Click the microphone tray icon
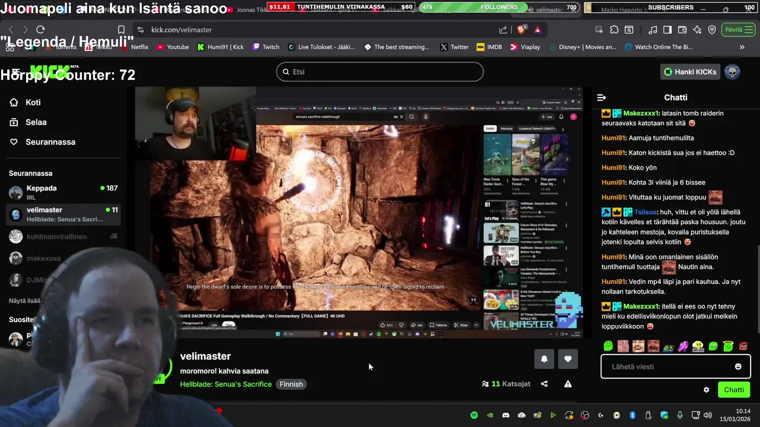Screen dimensions: 760x427 [680, 415]
